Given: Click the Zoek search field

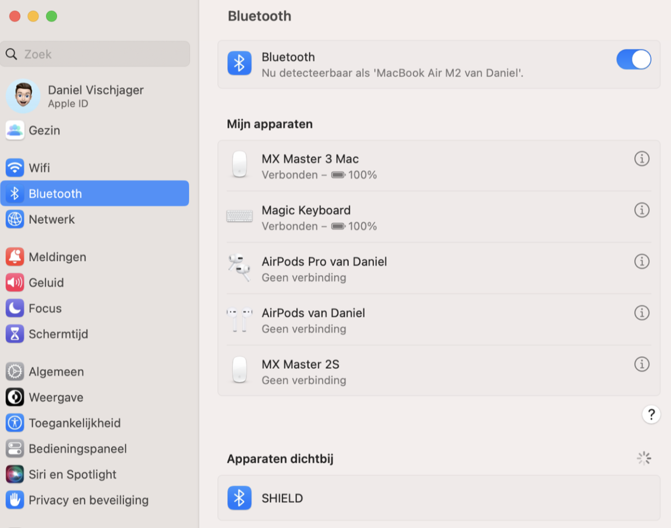Looking at the screenshot, I should (x=94, y=54).
